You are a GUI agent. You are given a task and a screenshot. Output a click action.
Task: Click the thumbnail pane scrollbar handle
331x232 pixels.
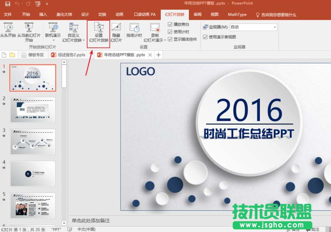pyautogui.click(x=64, y=76)
